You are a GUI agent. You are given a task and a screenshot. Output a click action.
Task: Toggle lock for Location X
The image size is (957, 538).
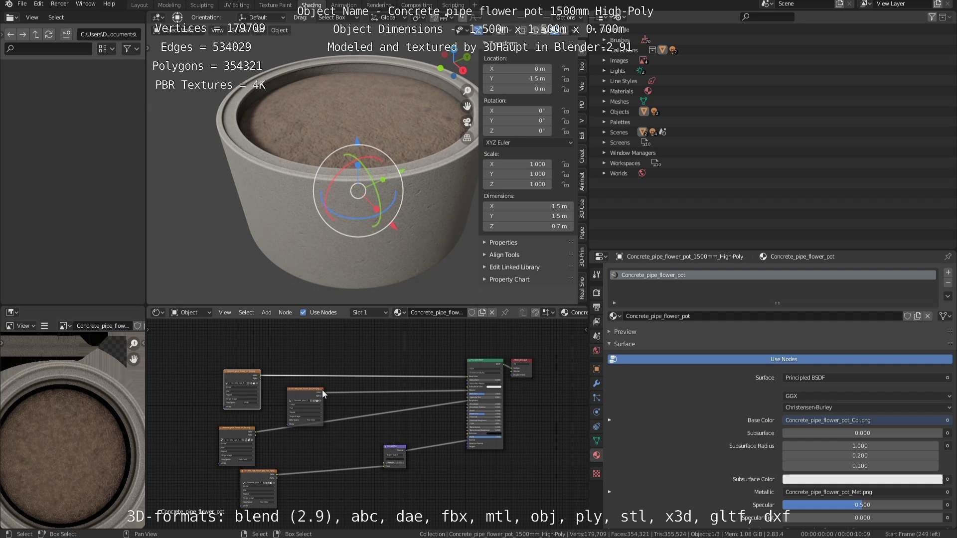(565, 69)
